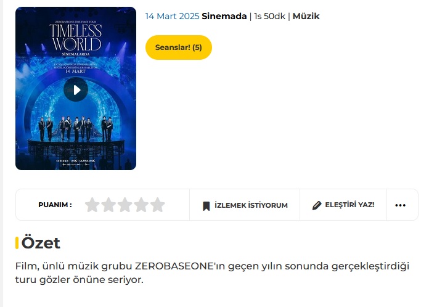Rate the film two stars

(108, 205)
